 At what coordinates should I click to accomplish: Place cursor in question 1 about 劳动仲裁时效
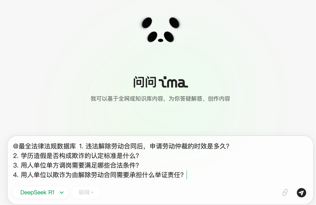[154, 146]
